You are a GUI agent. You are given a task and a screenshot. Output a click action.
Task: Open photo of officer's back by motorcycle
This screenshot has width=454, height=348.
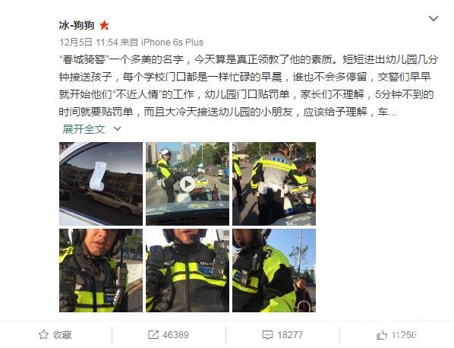click(274, 184)
